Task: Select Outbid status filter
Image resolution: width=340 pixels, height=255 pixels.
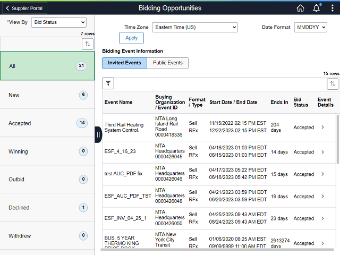Action: pyautogui.click(x=47, y=180)
